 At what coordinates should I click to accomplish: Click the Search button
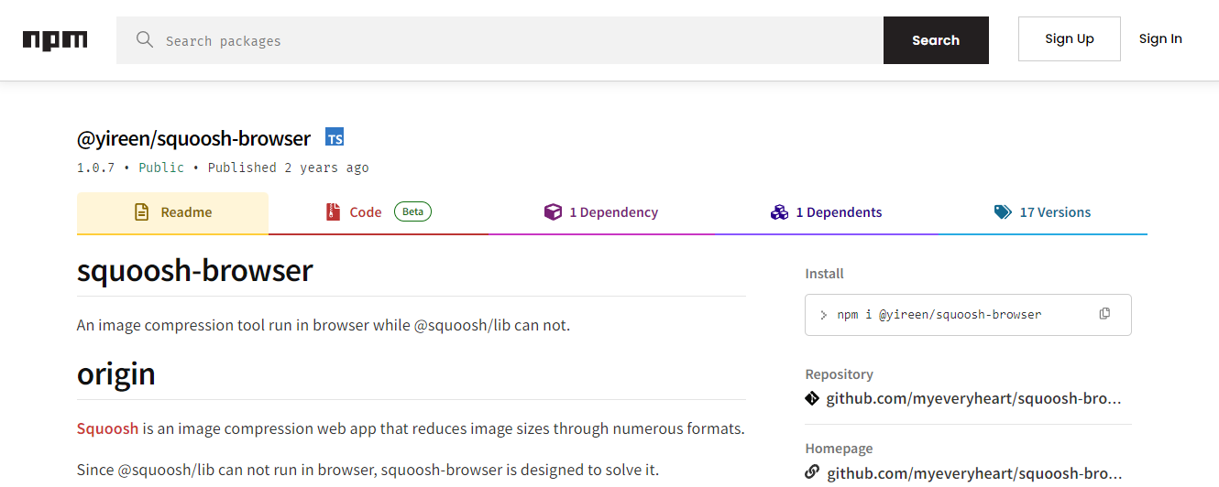click(936, 40)
